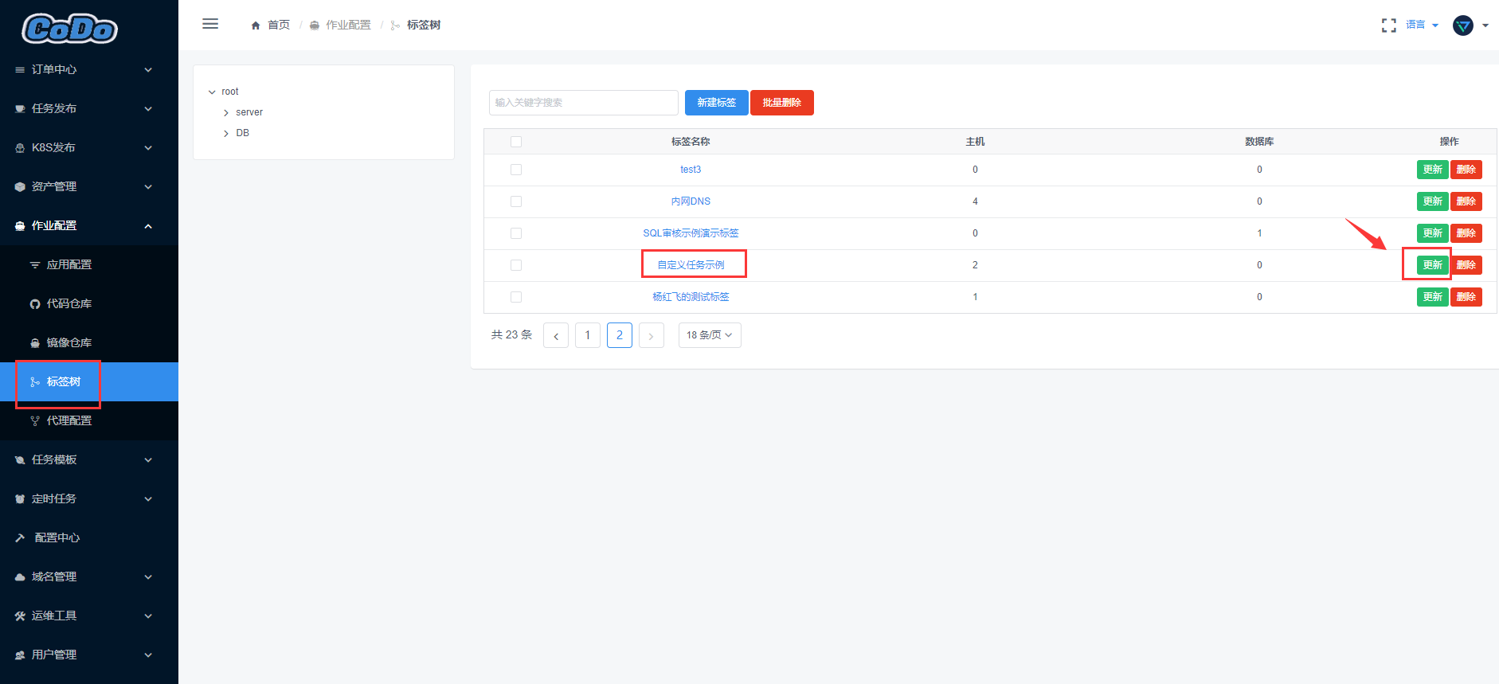Screen dimensions: 1499x684
Task: Click 更新 for SQL审核示例演示标签 row
Action: pyautogui.click(x=1433, y=233)
